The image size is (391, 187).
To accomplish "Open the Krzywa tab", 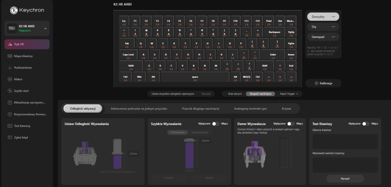I will 286,109.
